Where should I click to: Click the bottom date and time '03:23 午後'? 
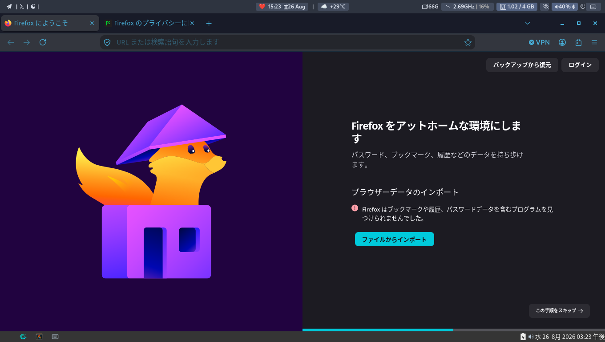(x=570, y=337)
